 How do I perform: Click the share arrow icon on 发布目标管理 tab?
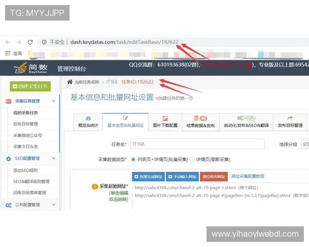coord(290,118)
